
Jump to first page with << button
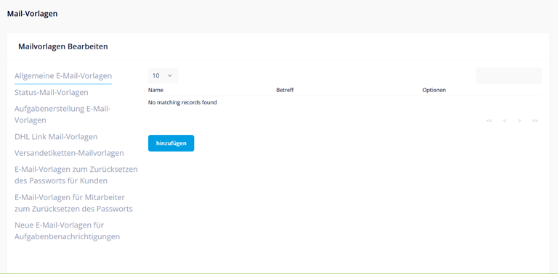point(489,120)
